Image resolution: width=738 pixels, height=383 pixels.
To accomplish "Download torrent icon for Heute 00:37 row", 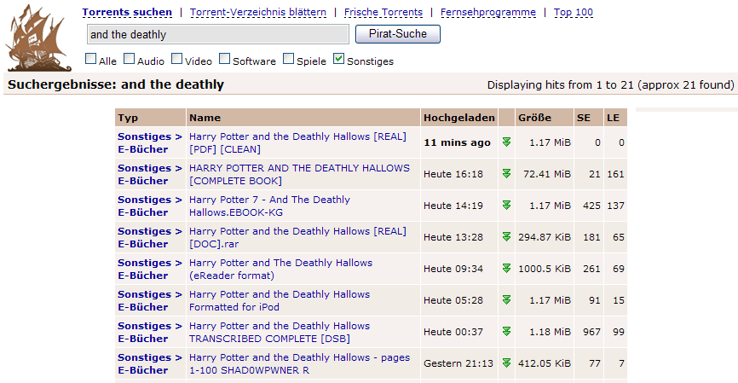I will (x=506, y=332).
